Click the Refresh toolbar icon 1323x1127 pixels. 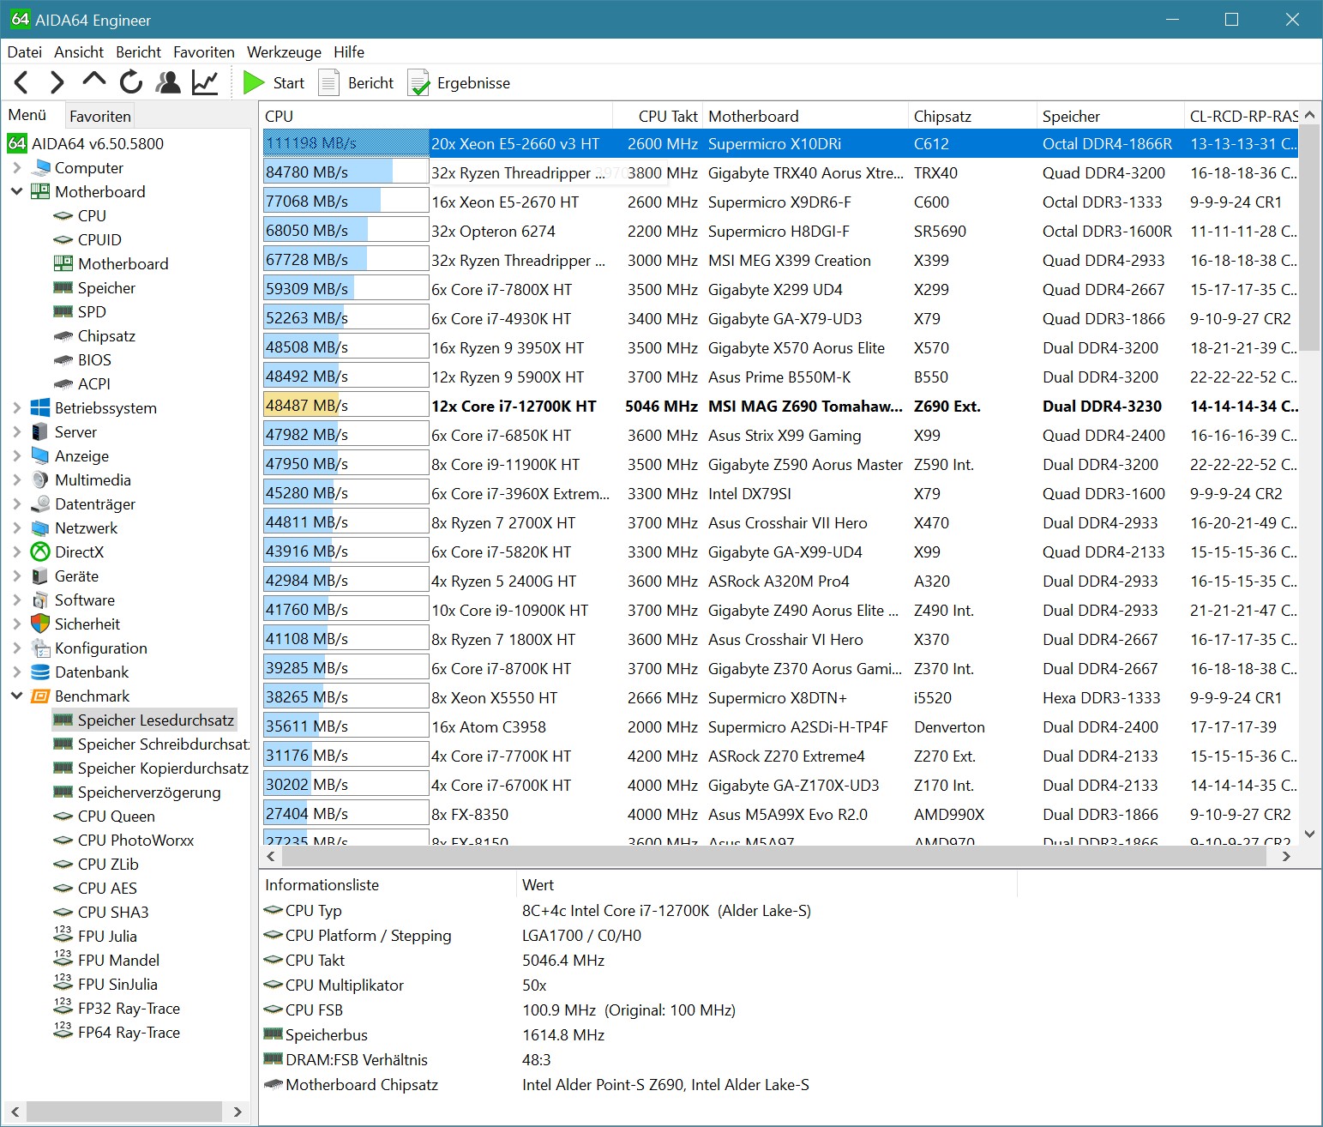coord(131,82)
